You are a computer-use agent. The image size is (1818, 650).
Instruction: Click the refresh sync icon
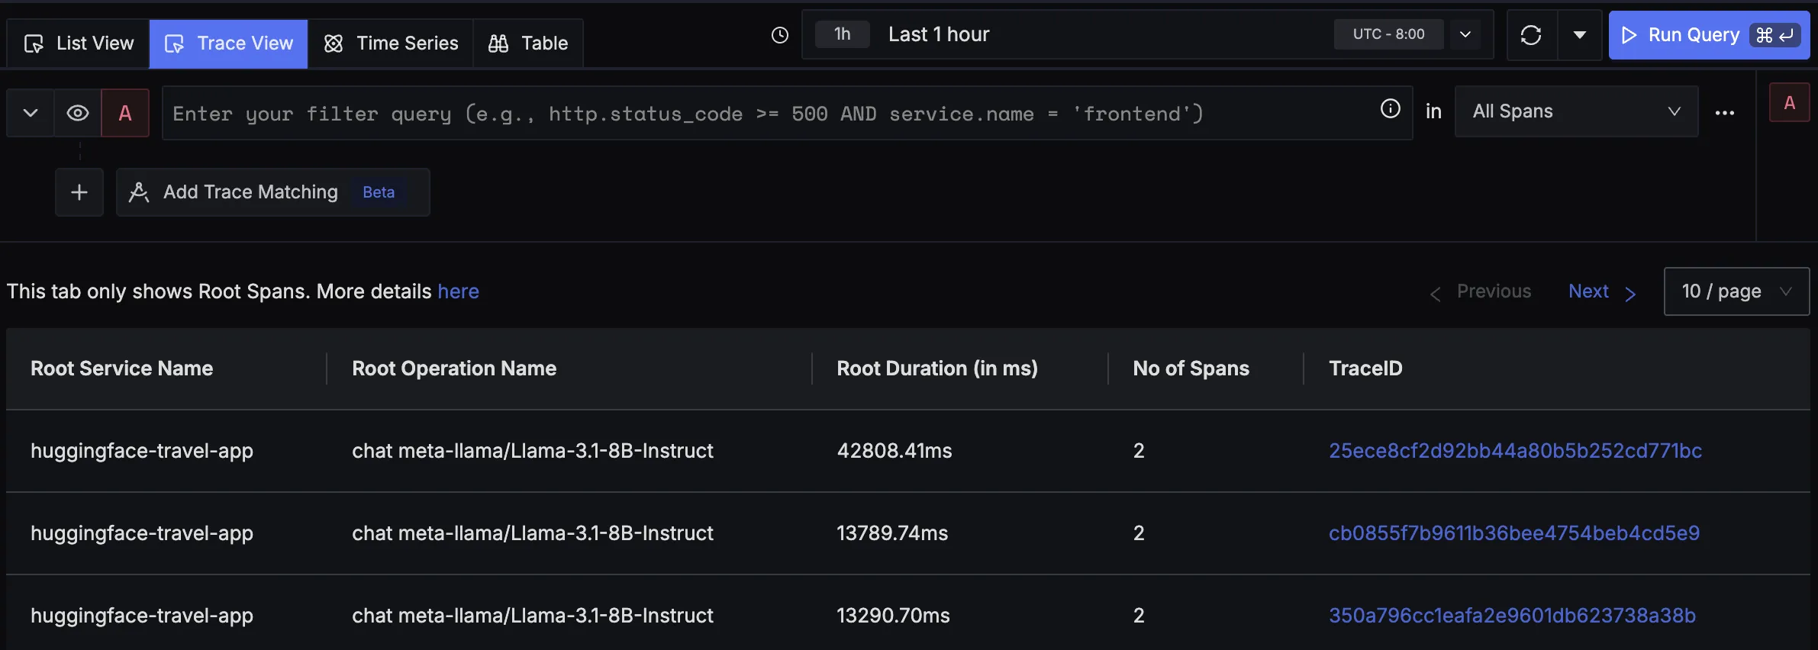(1531, 35)
